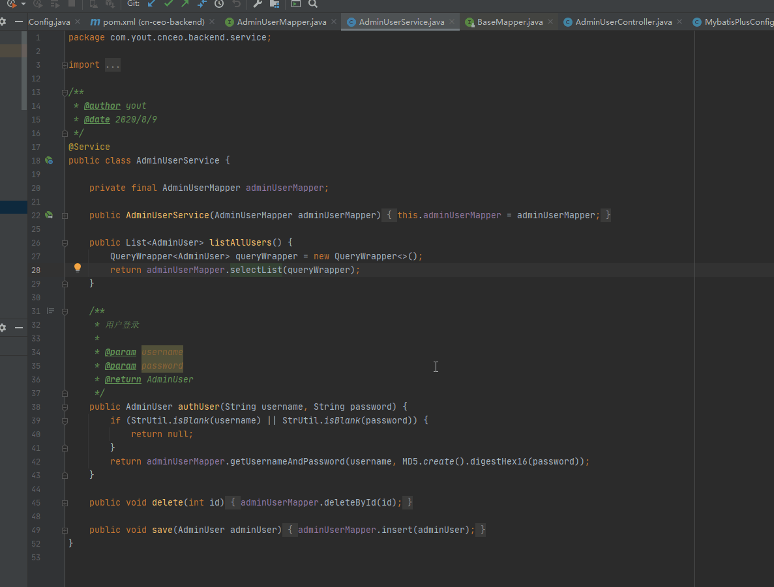
Task: Expand the delete method fold at line 45
Action: 65,503
